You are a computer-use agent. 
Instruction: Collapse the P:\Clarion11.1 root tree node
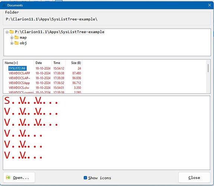7,32
